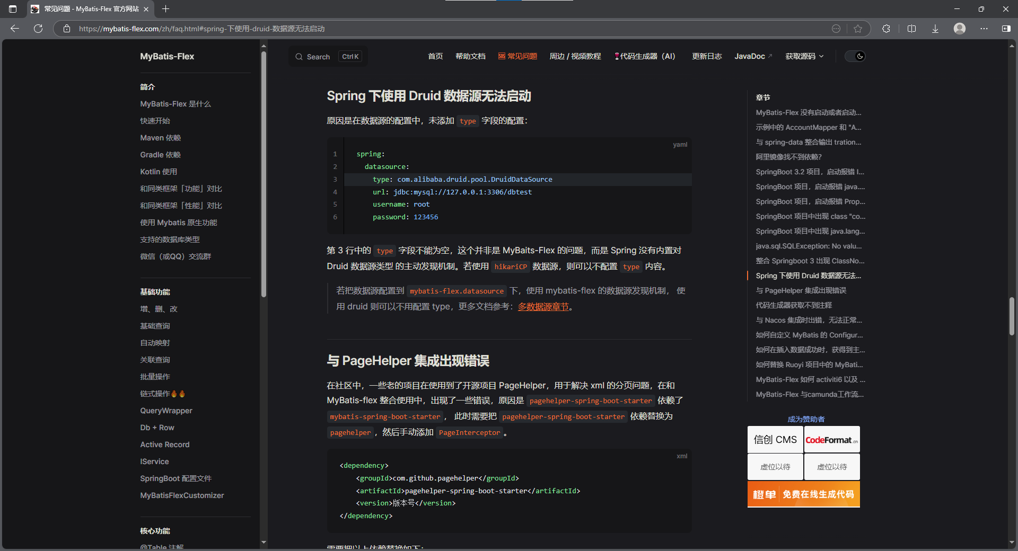Expand 获取源码 dropdown menu

804,56
